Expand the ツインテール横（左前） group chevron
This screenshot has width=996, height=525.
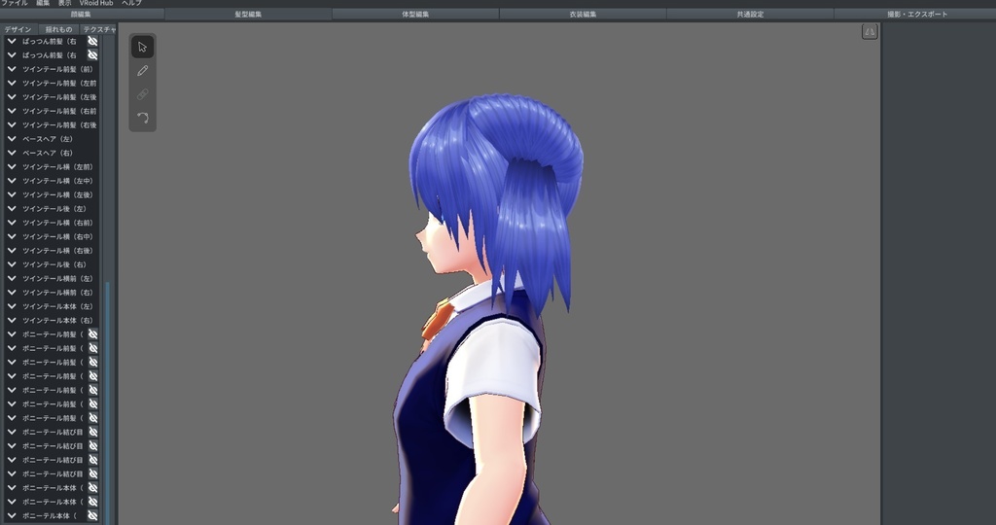pos(12,166)
